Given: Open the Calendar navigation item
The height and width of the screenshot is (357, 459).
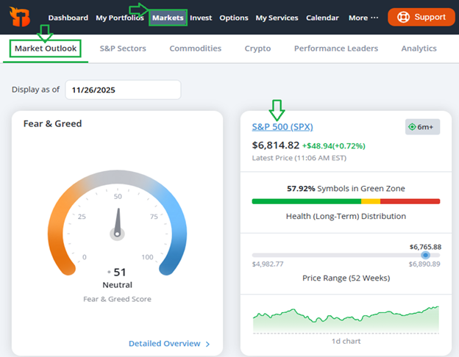Looking at the screenshot, I should tap(322, 18).
